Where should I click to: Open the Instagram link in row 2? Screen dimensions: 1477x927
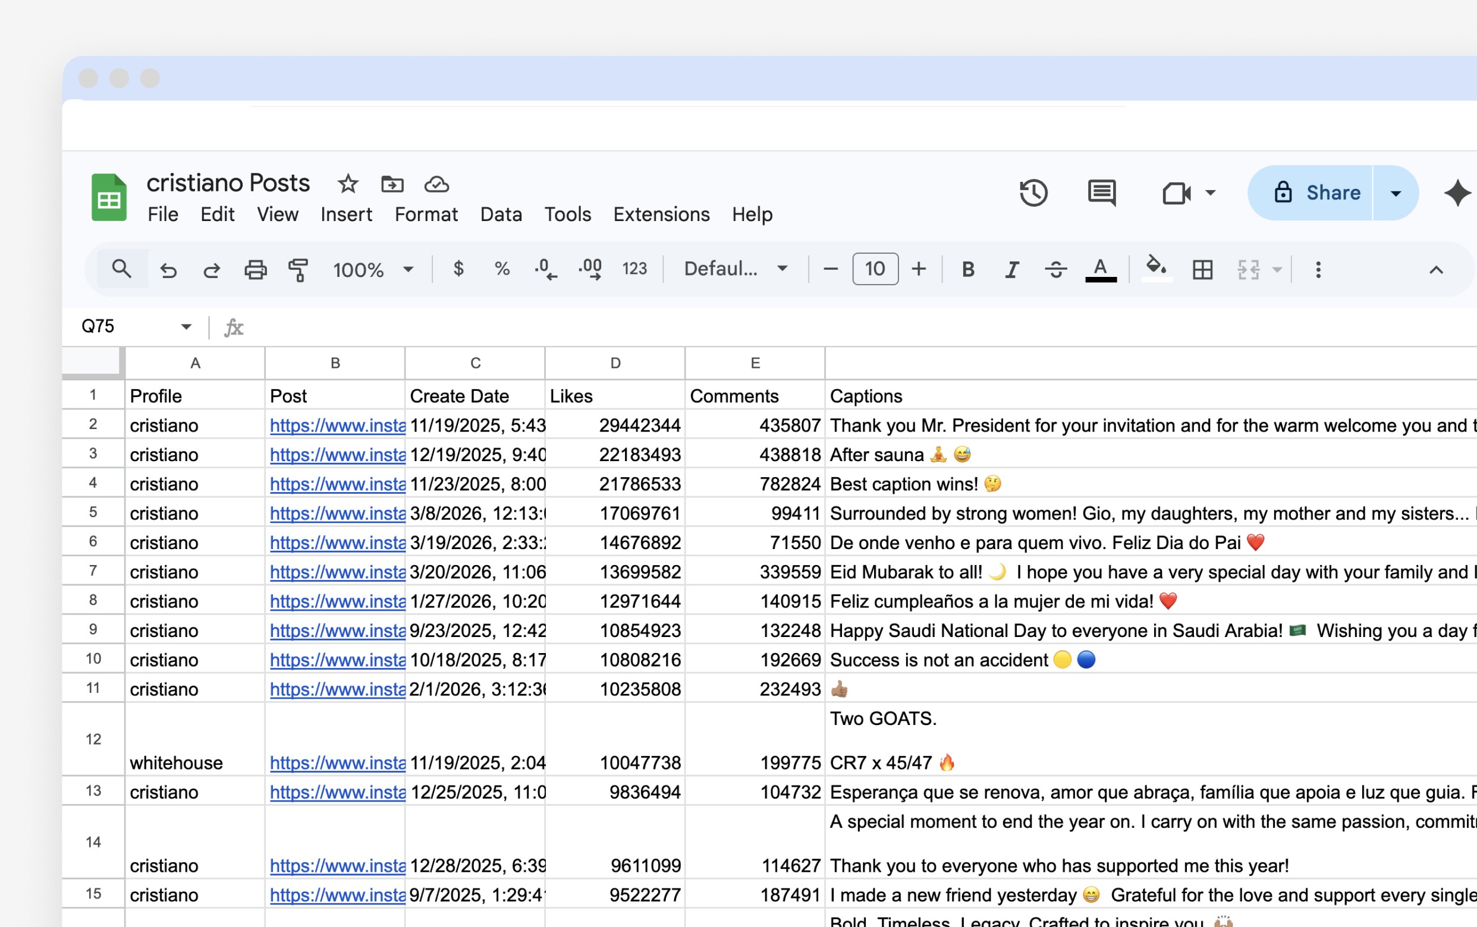(x=337, y=425)
